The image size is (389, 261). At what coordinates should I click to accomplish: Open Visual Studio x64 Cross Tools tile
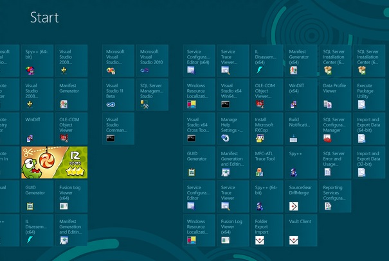click(x=199, y=128)
